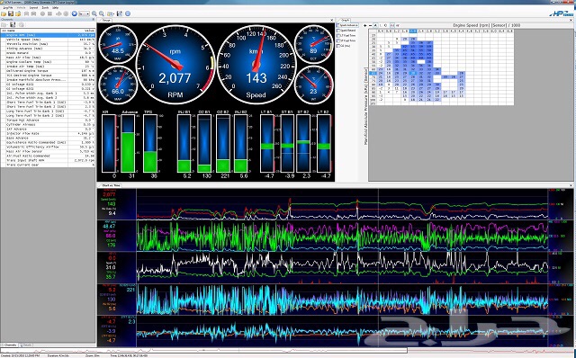Zoom out with the magnifier minus icon
Viewport: 576px width, 358px height.
[102, 13]
